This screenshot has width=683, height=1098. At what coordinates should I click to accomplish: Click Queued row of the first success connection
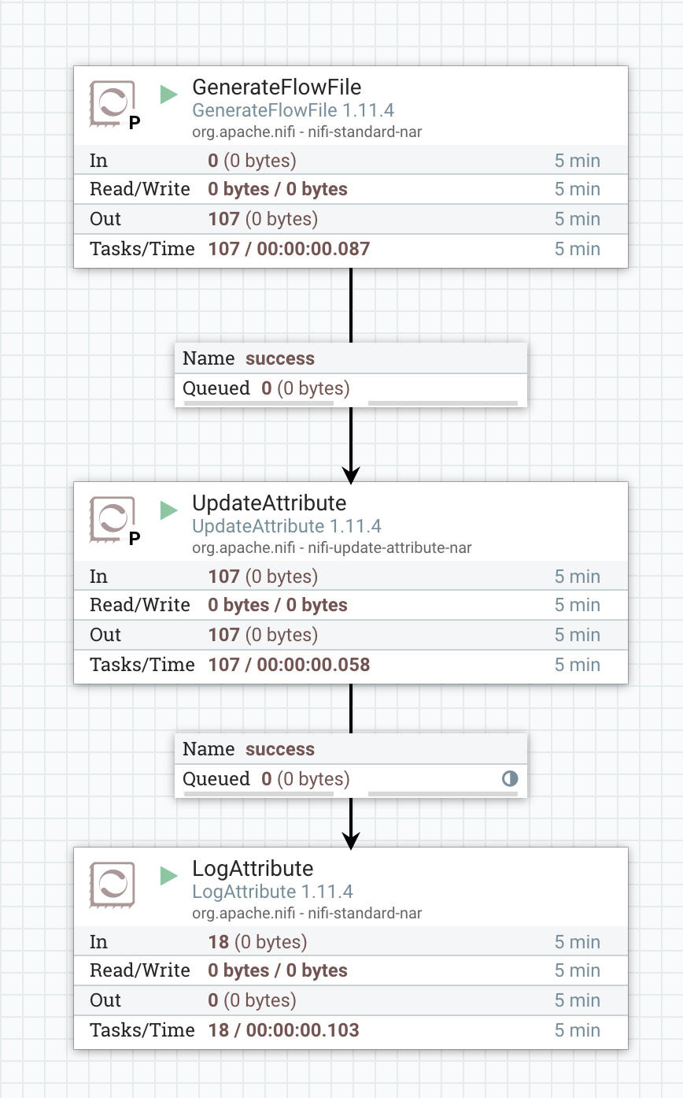click(x=351, y=388)
